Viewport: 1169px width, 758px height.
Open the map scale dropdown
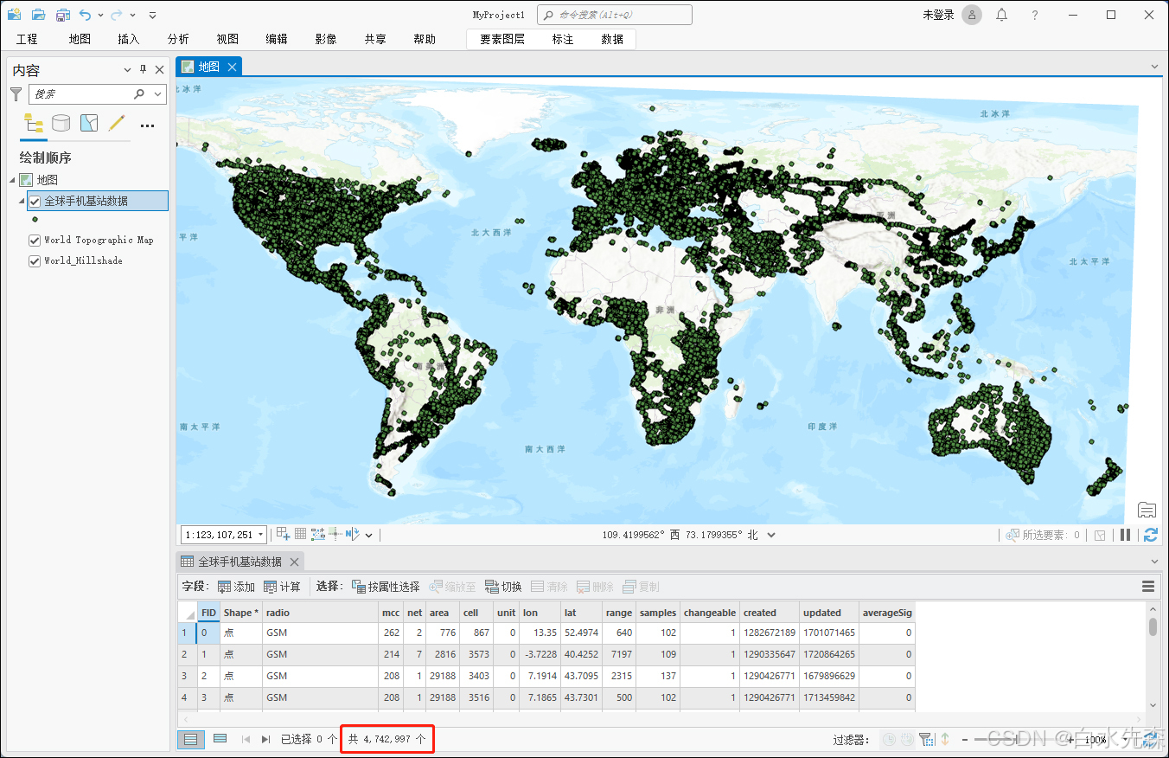[x=260, y=535]
